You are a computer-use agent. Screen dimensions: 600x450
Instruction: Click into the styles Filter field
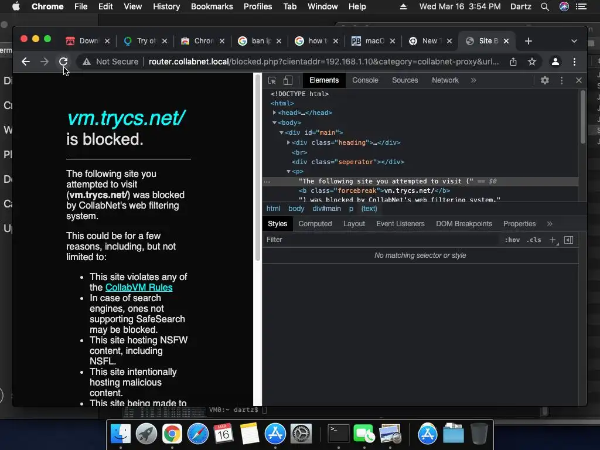coord(383,240)
